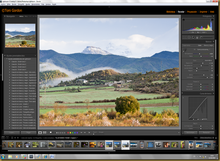This screenshot has width=220, height=161.
Task: Collapse the Ajustes preestablecidos panel
Action: pos(5,56)
